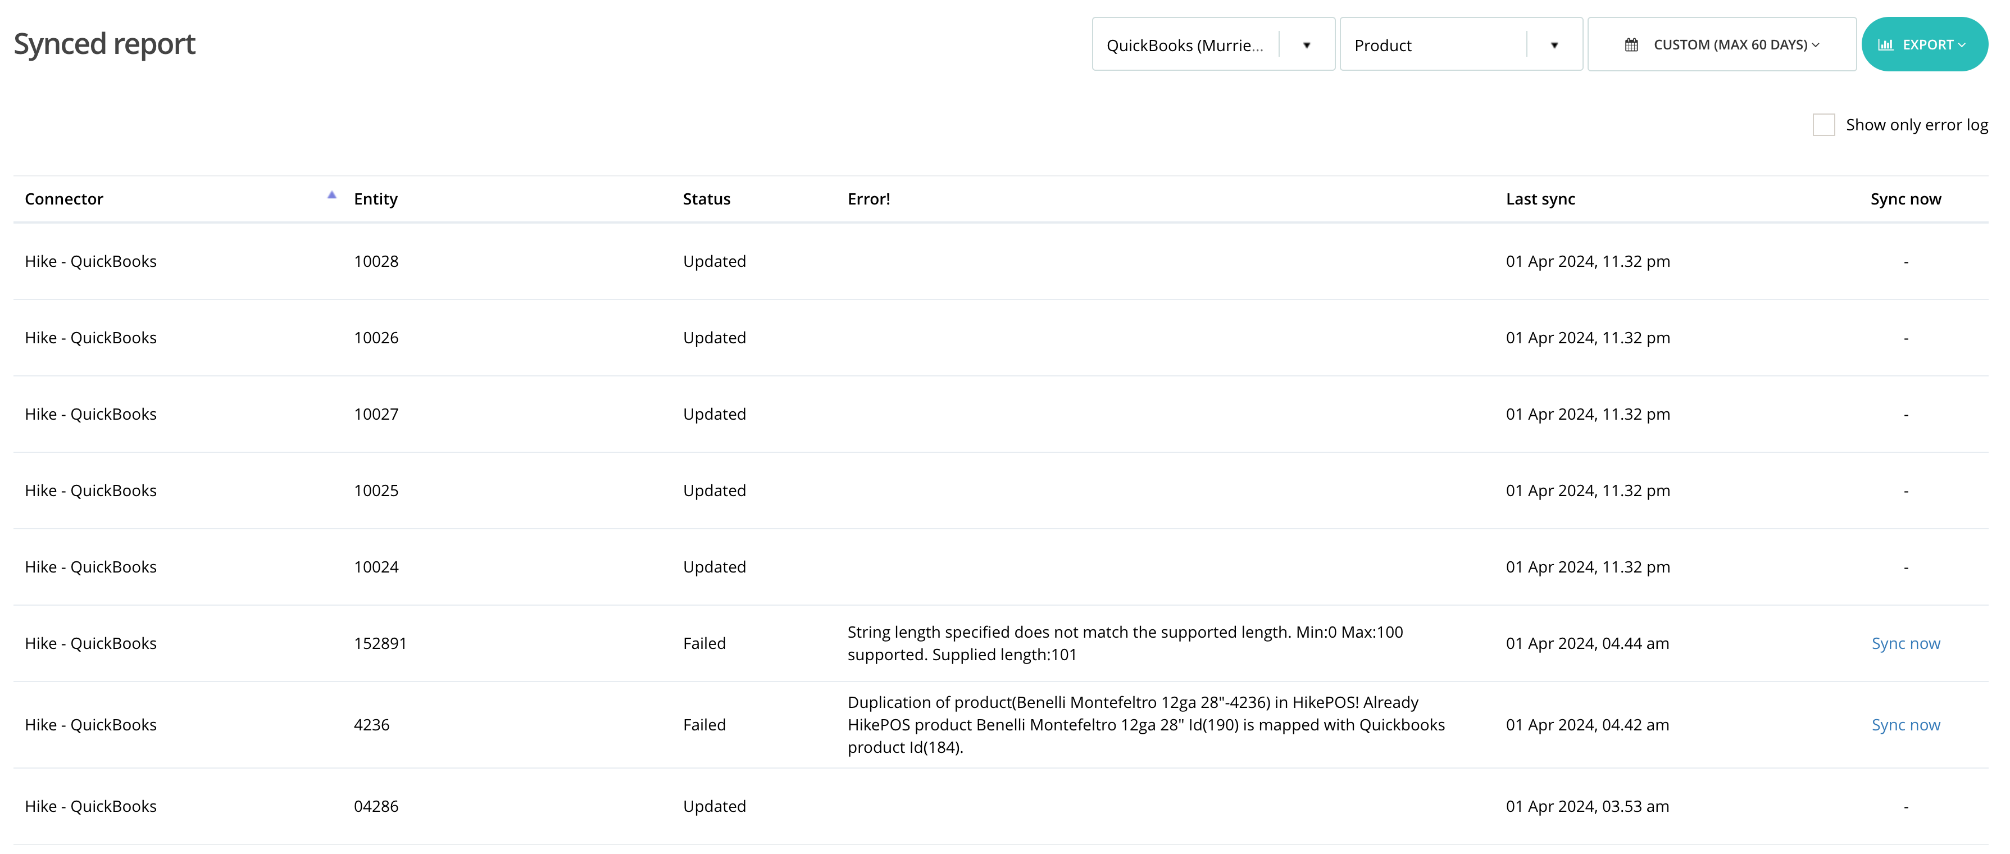This screenshot has height=854, width=2010.
Task: Sort by the Entity column header
Action: click(375, 199)
